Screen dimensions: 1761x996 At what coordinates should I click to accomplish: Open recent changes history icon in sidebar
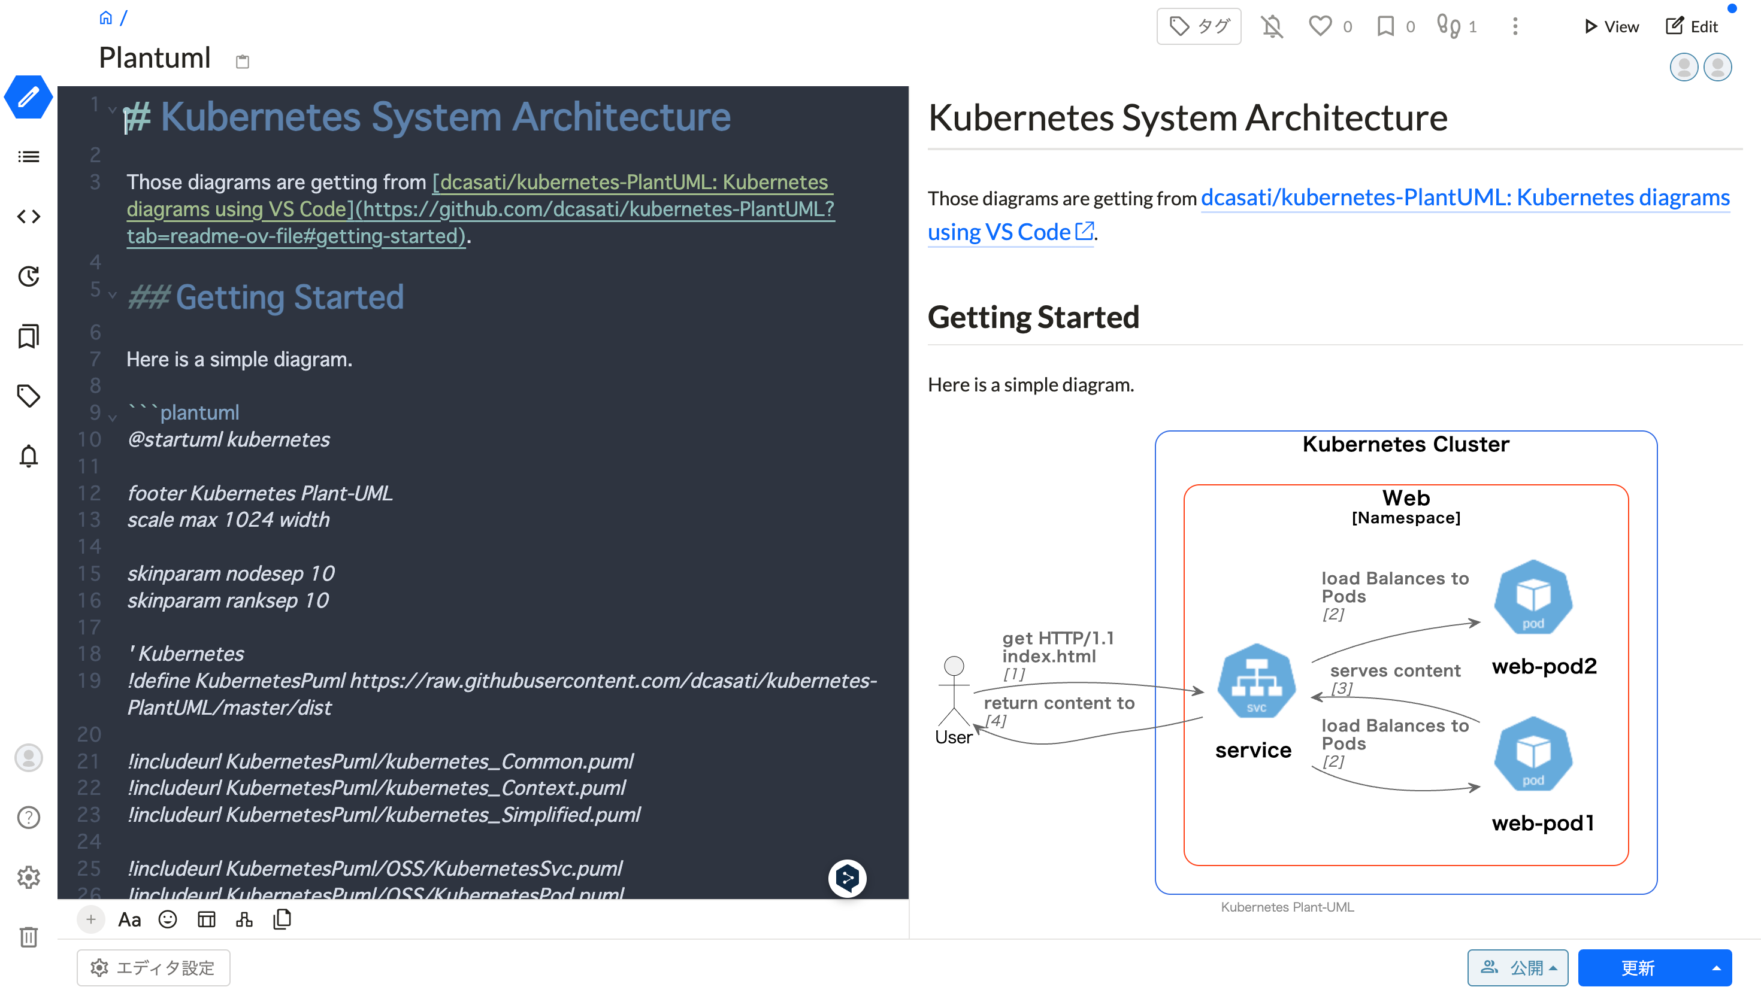click(x=28, y=277)
